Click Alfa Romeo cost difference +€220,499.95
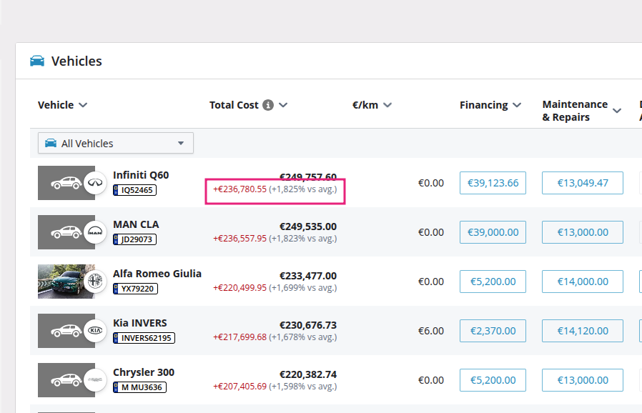The height and width of the screenshot is (413, 642). 240,288
